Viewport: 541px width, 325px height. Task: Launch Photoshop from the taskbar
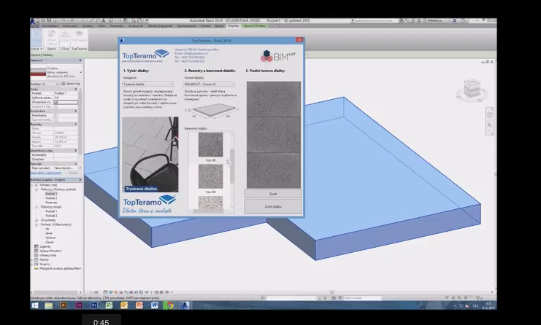(94, 305)
